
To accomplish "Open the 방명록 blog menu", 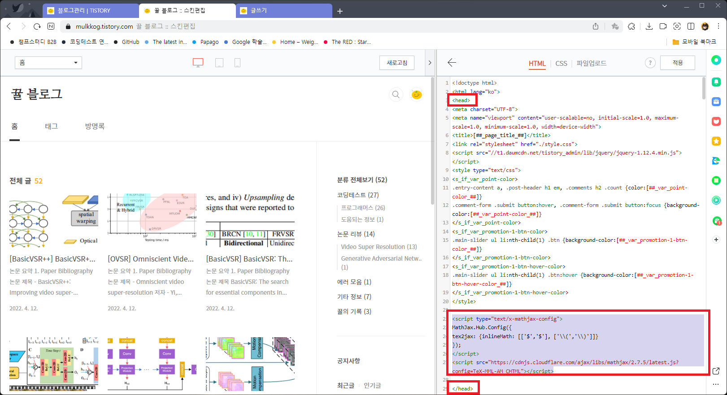I will [x=95, y=126].
